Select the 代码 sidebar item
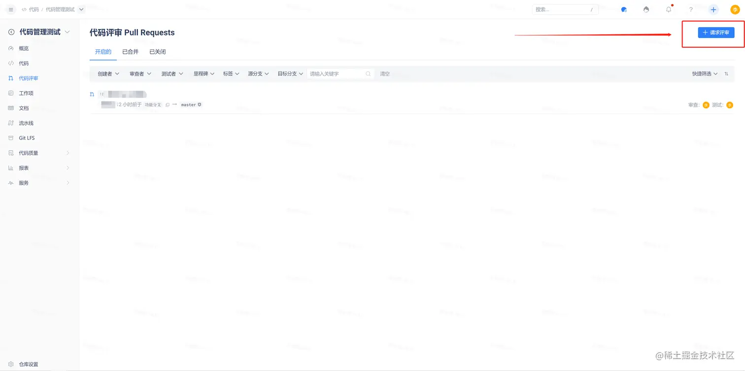This screenshot has width=745, height=371. [x=22, y=63]
